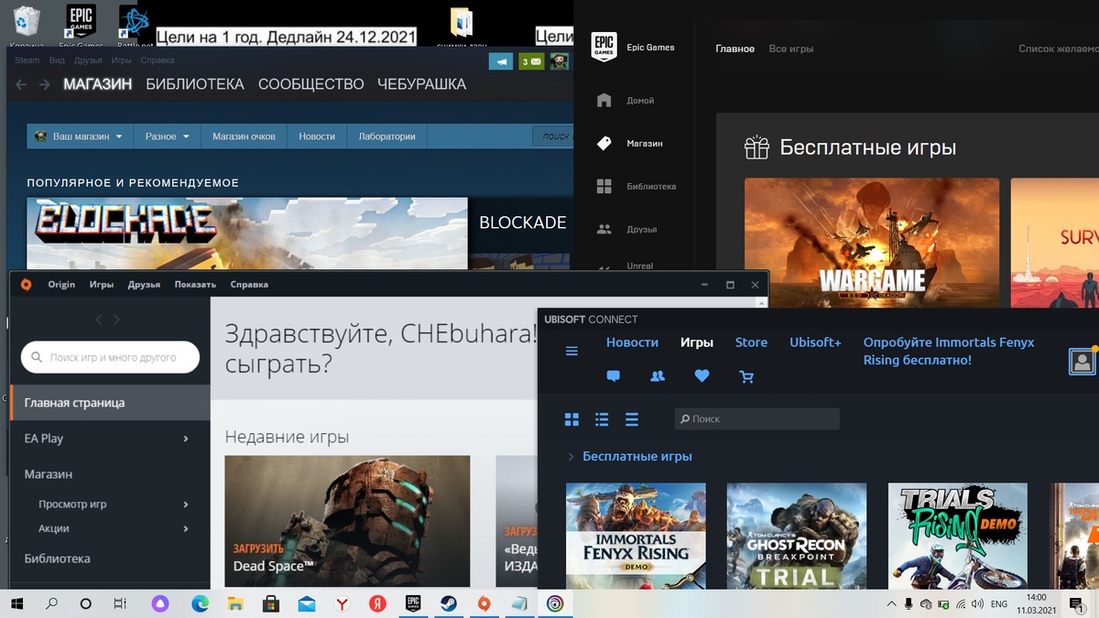Open Ubisoft Connect hamburger menu

(x=571, y=352)
